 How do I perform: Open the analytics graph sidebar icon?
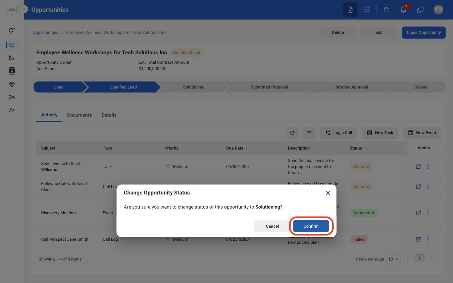12,58
